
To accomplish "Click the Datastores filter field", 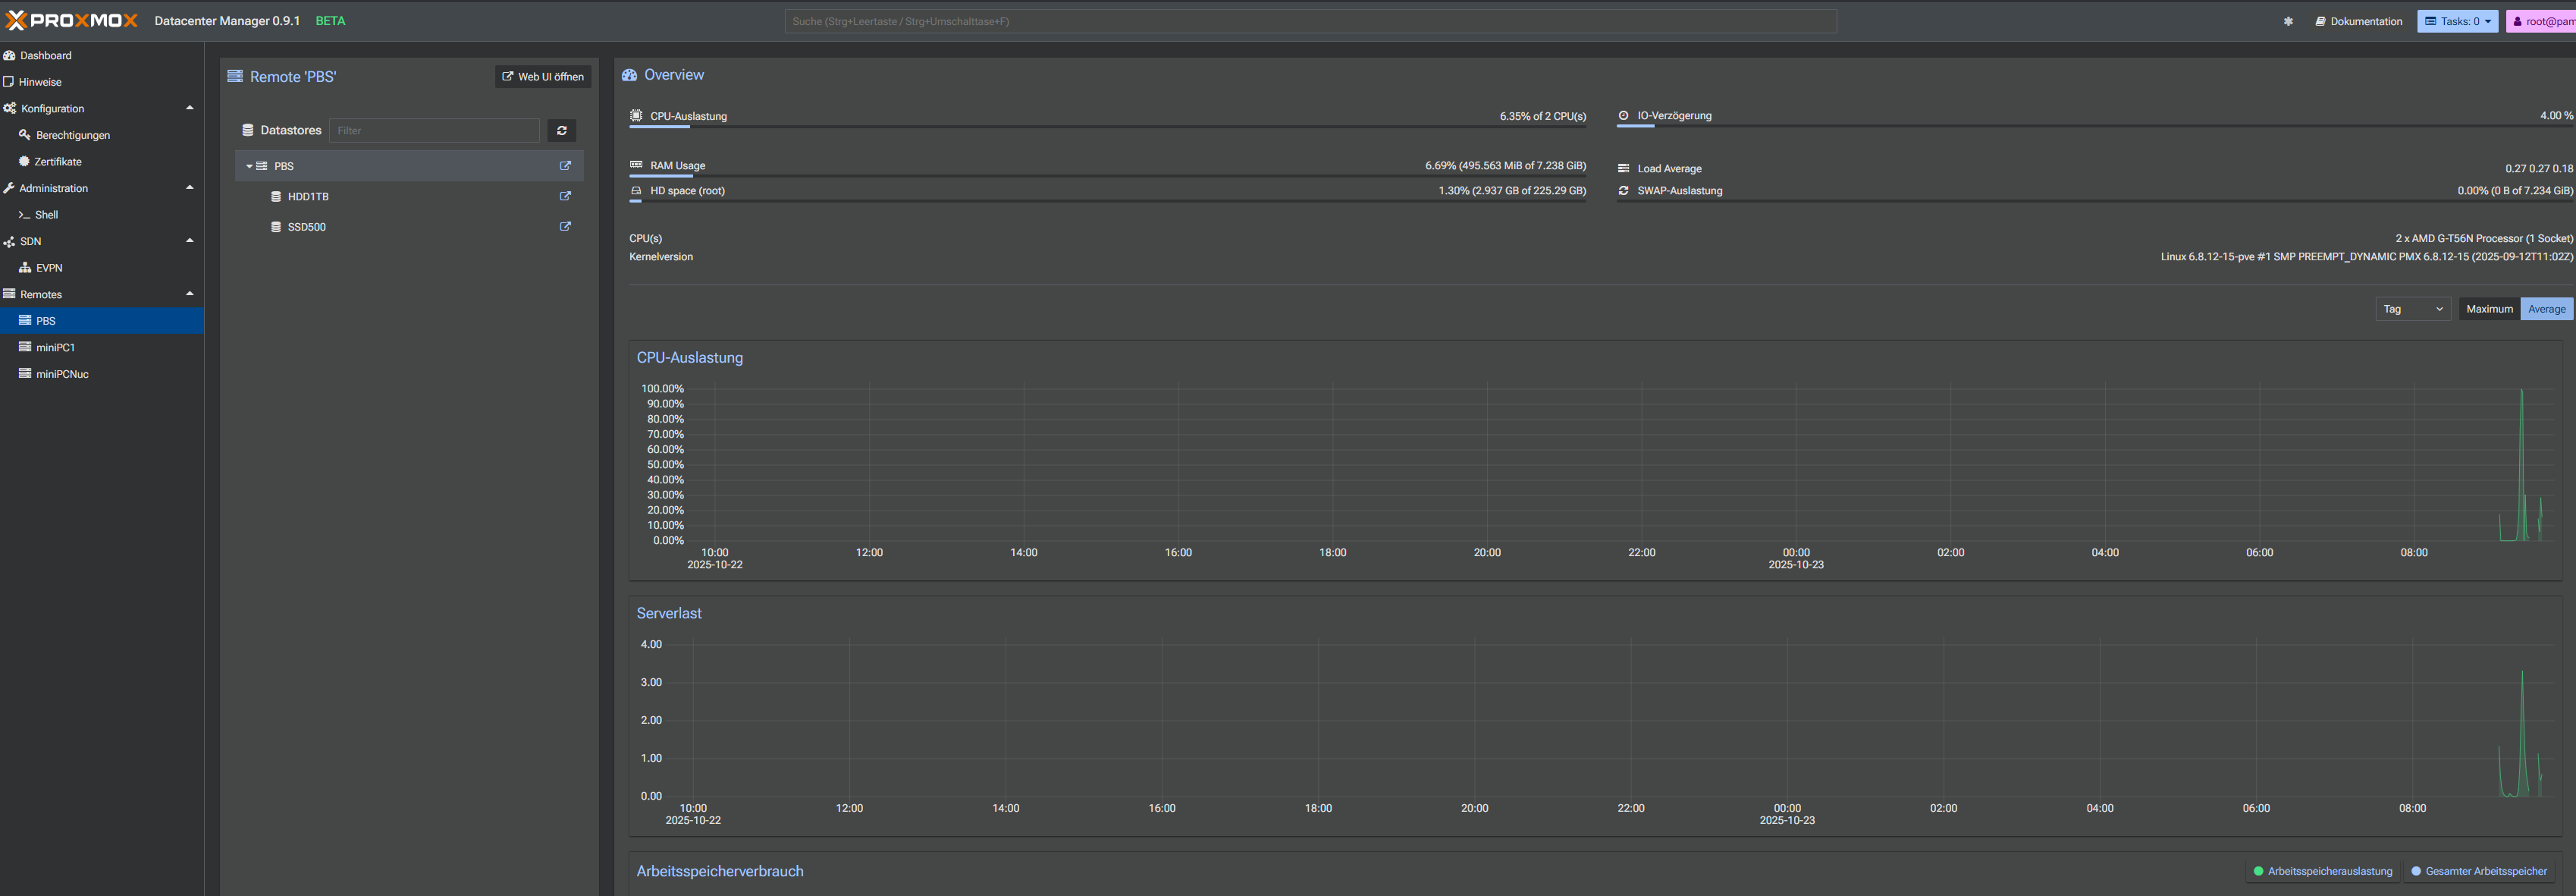I will pyautogui.click(x=434, y=130).
